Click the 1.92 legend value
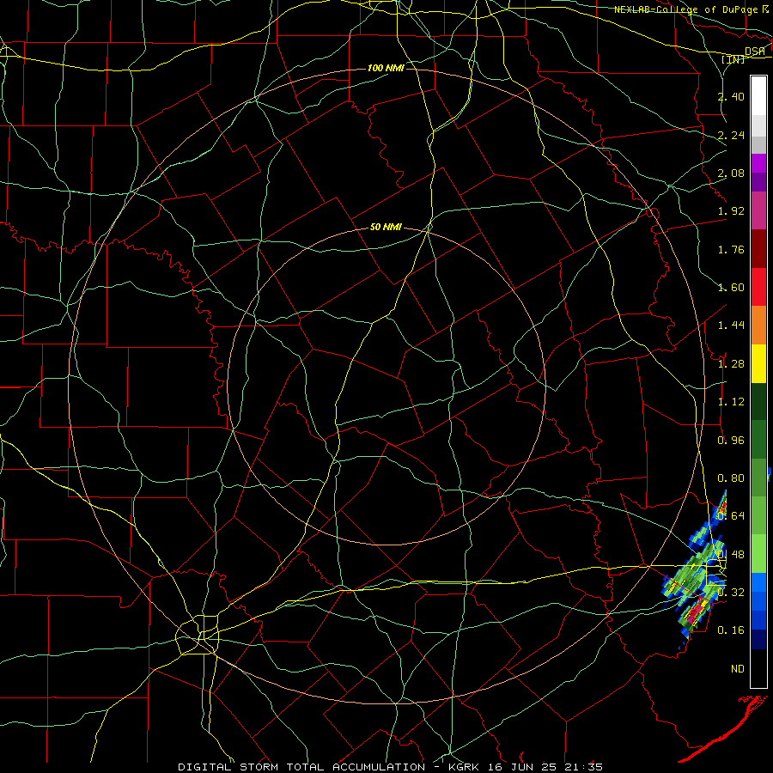The width and height of the screenshot is (773, 773). pos(731,211)
